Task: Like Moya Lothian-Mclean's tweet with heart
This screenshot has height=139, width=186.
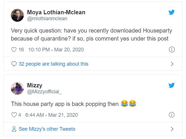Action: 14,50
